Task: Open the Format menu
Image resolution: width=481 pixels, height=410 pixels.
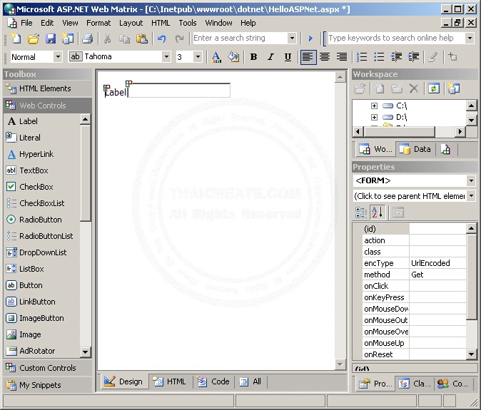Action: 98,23
